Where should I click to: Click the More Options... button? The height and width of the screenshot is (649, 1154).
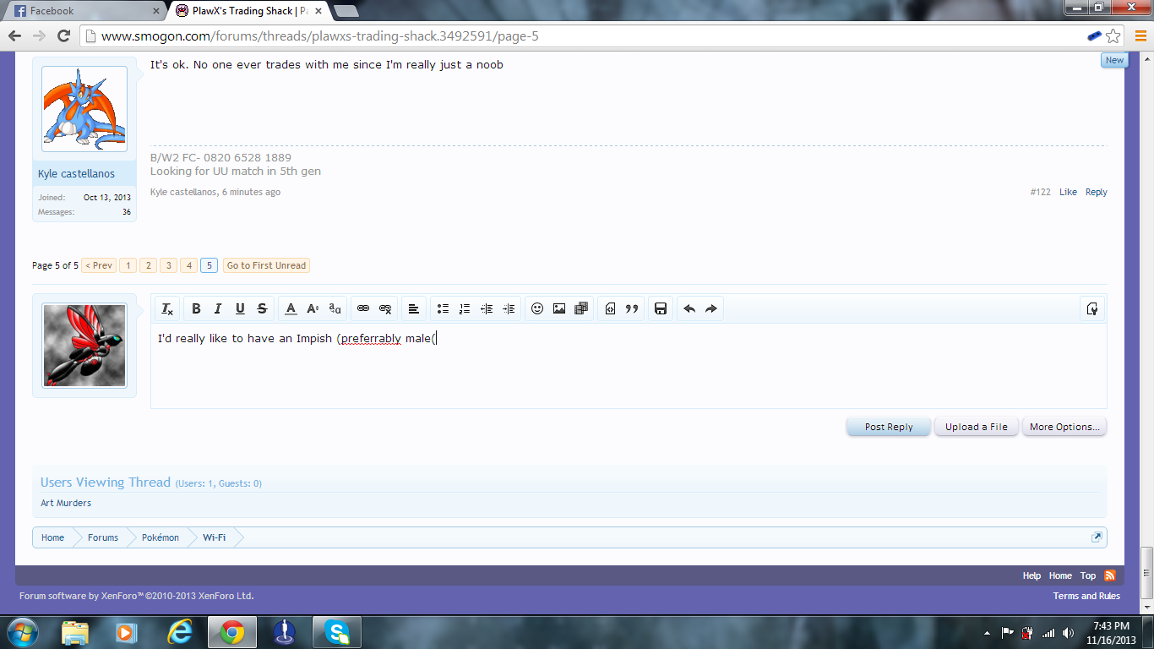tap(1064, 427)
